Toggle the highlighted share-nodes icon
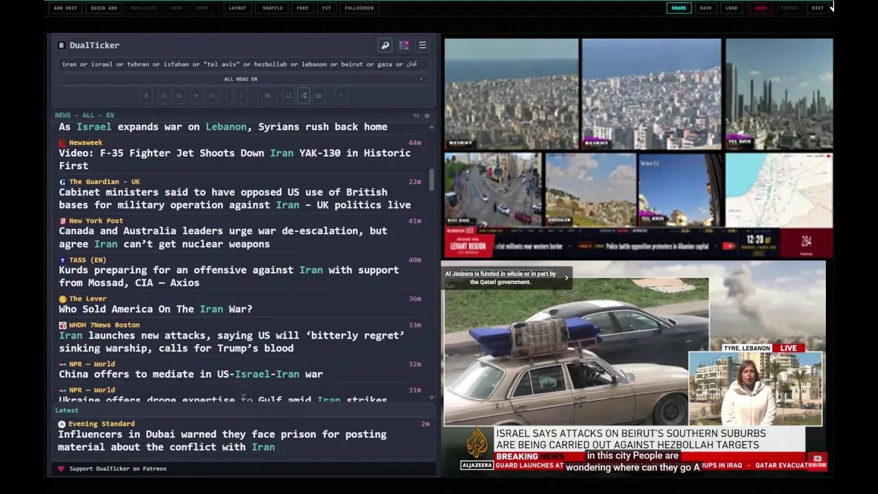This screenshot has height=494, width=878. click(x=304, y=96)
